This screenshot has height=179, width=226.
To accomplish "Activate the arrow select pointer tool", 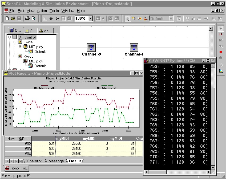I will [x=128, y=19].
